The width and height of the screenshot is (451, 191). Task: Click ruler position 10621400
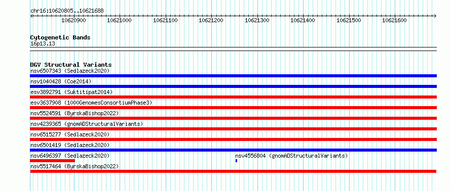pyautogui.click(x=303, y=20)
